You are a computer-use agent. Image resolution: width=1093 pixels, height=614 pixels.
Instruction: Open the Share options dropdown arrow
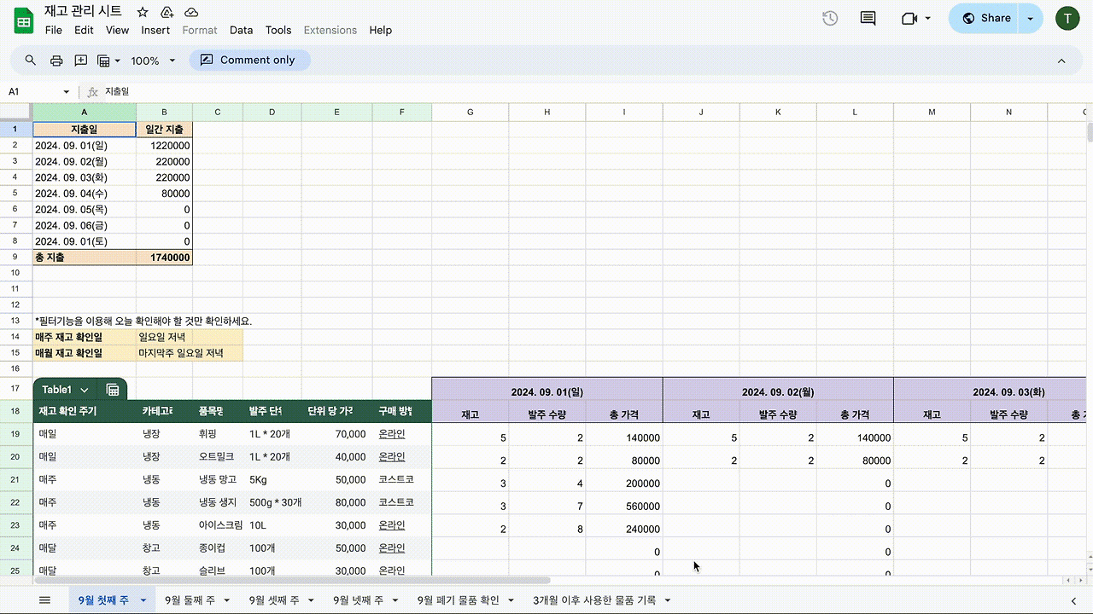pos(1031,19)
